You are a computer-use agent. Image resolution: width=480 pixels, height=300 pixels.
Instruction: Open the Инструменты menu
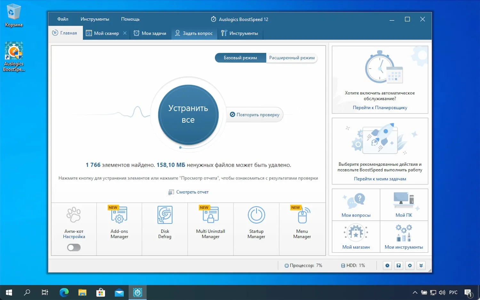point(95,19)
